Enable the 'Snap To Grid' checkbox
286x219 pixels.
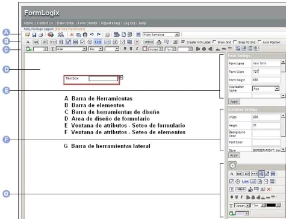235,42
